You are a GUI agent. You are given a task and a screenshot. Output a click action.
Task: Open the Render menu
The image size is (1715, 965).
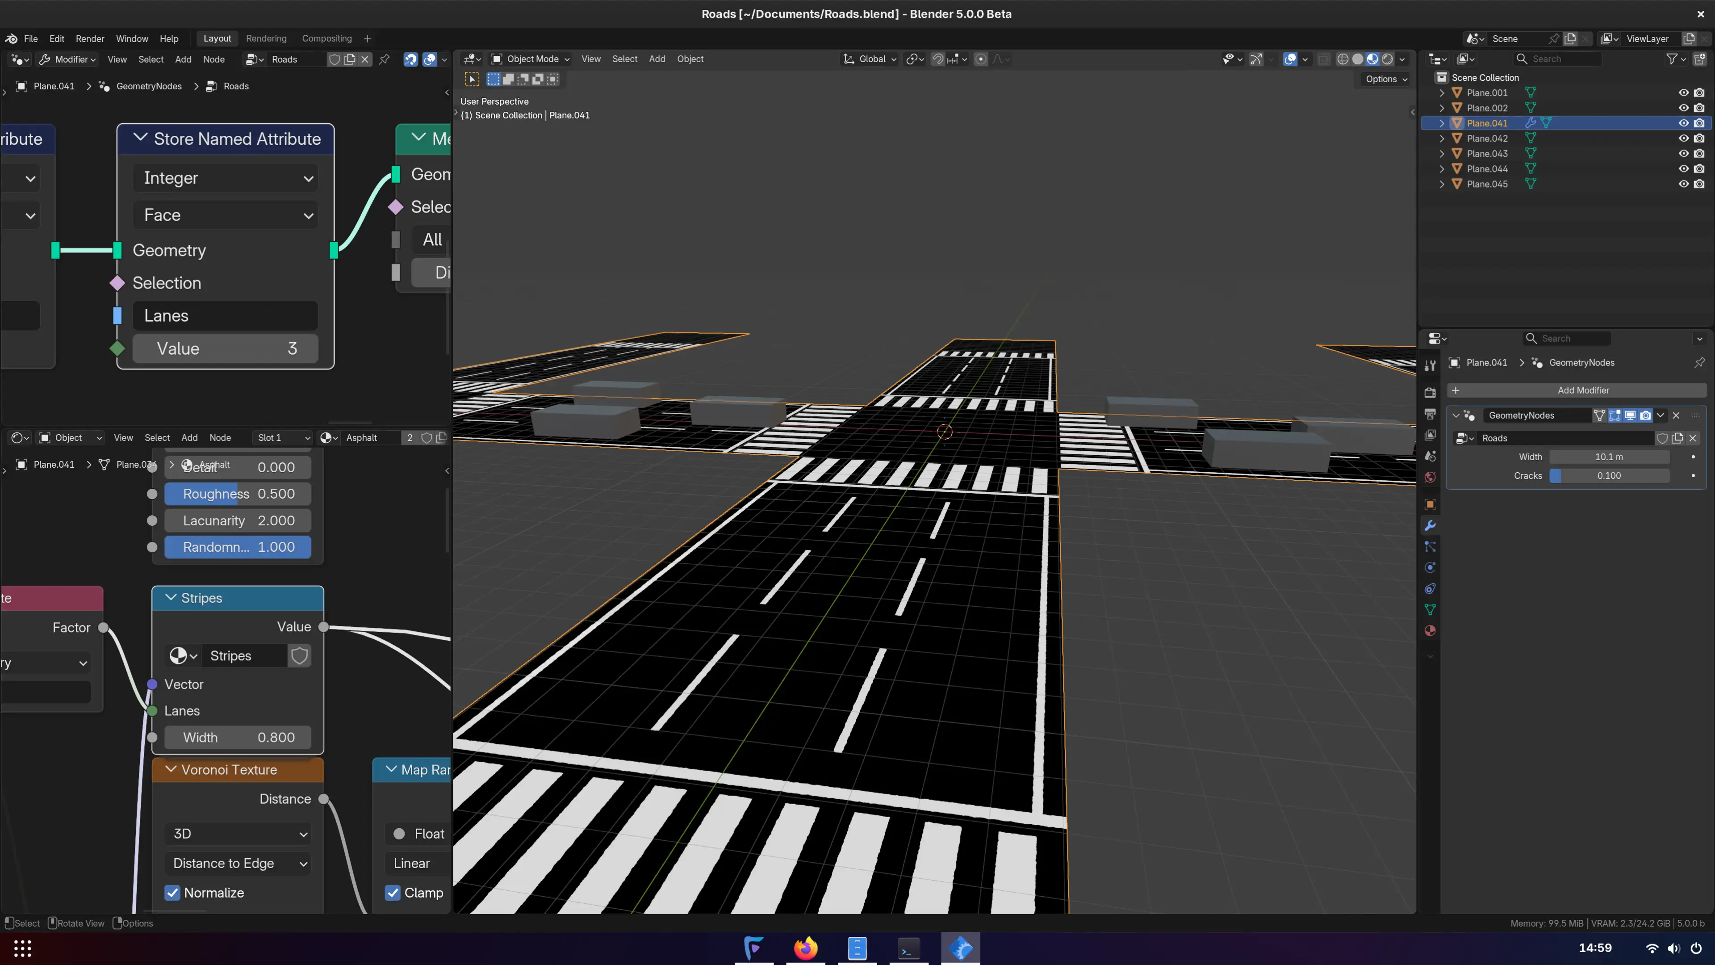[x=90, y=38]
